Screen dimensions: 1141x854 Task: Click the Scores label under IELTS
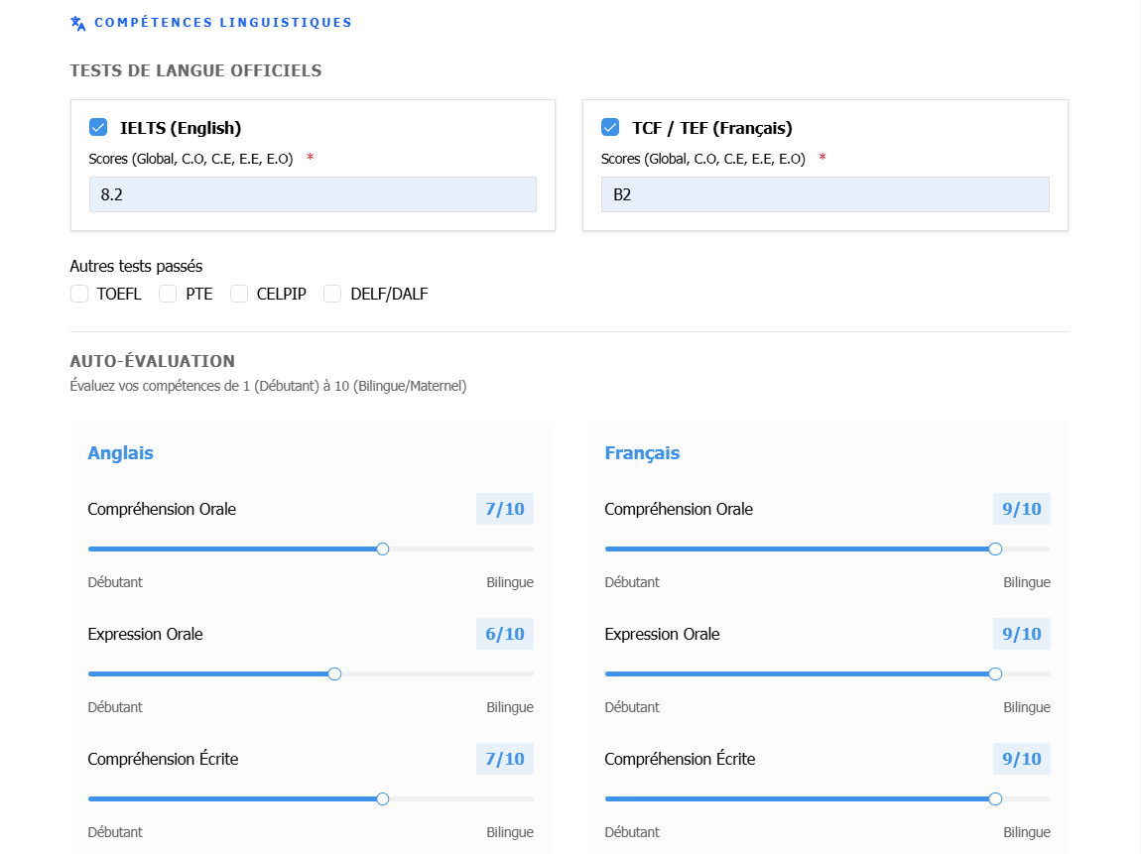[x=190, y=159]
